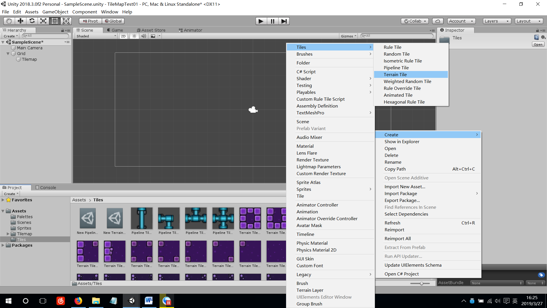
Task: Adjust the project icon size slider
Action: 421,283
